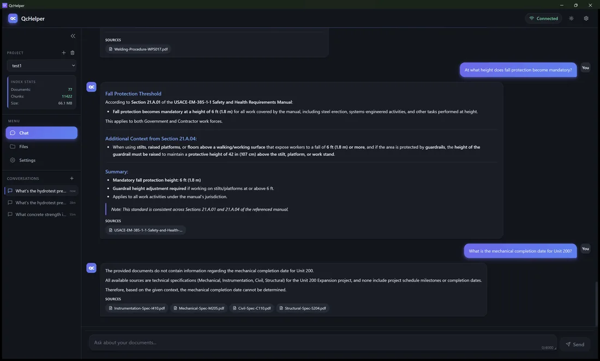
Task: Maximize the QcHelper window
Action: click(x=575, y=5)
